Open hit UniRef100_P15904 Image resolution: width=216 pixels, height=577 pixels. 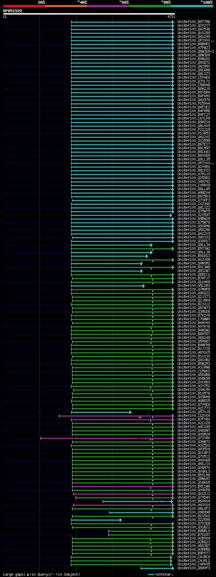coord(194,103)
